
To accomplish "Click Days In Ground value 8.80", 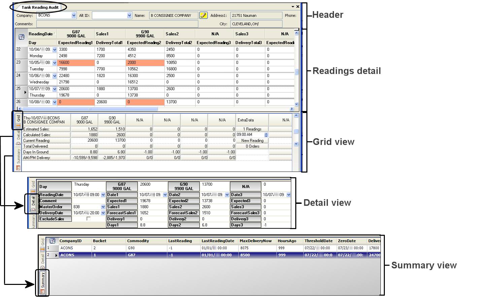I will point(84,152).
